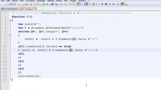161x90 pixels.
Task: Click line number 18 in the margin
Action: [x=5, y=76]
